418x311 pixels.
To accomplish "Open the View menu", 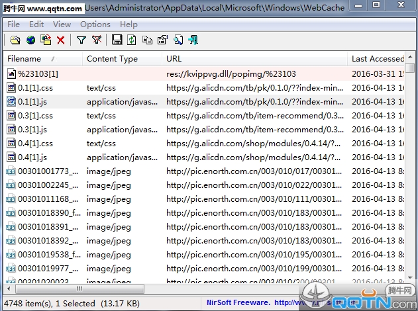I will [x=62, y=24].
